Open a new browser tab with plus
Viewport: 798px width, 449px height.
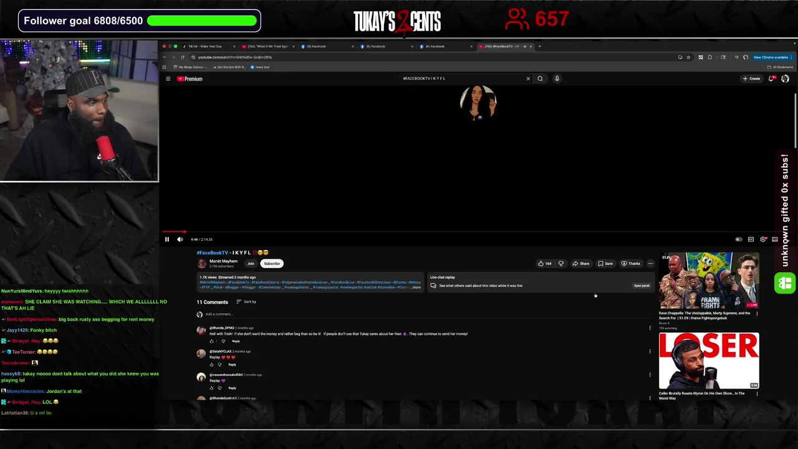tap(540, 46)
